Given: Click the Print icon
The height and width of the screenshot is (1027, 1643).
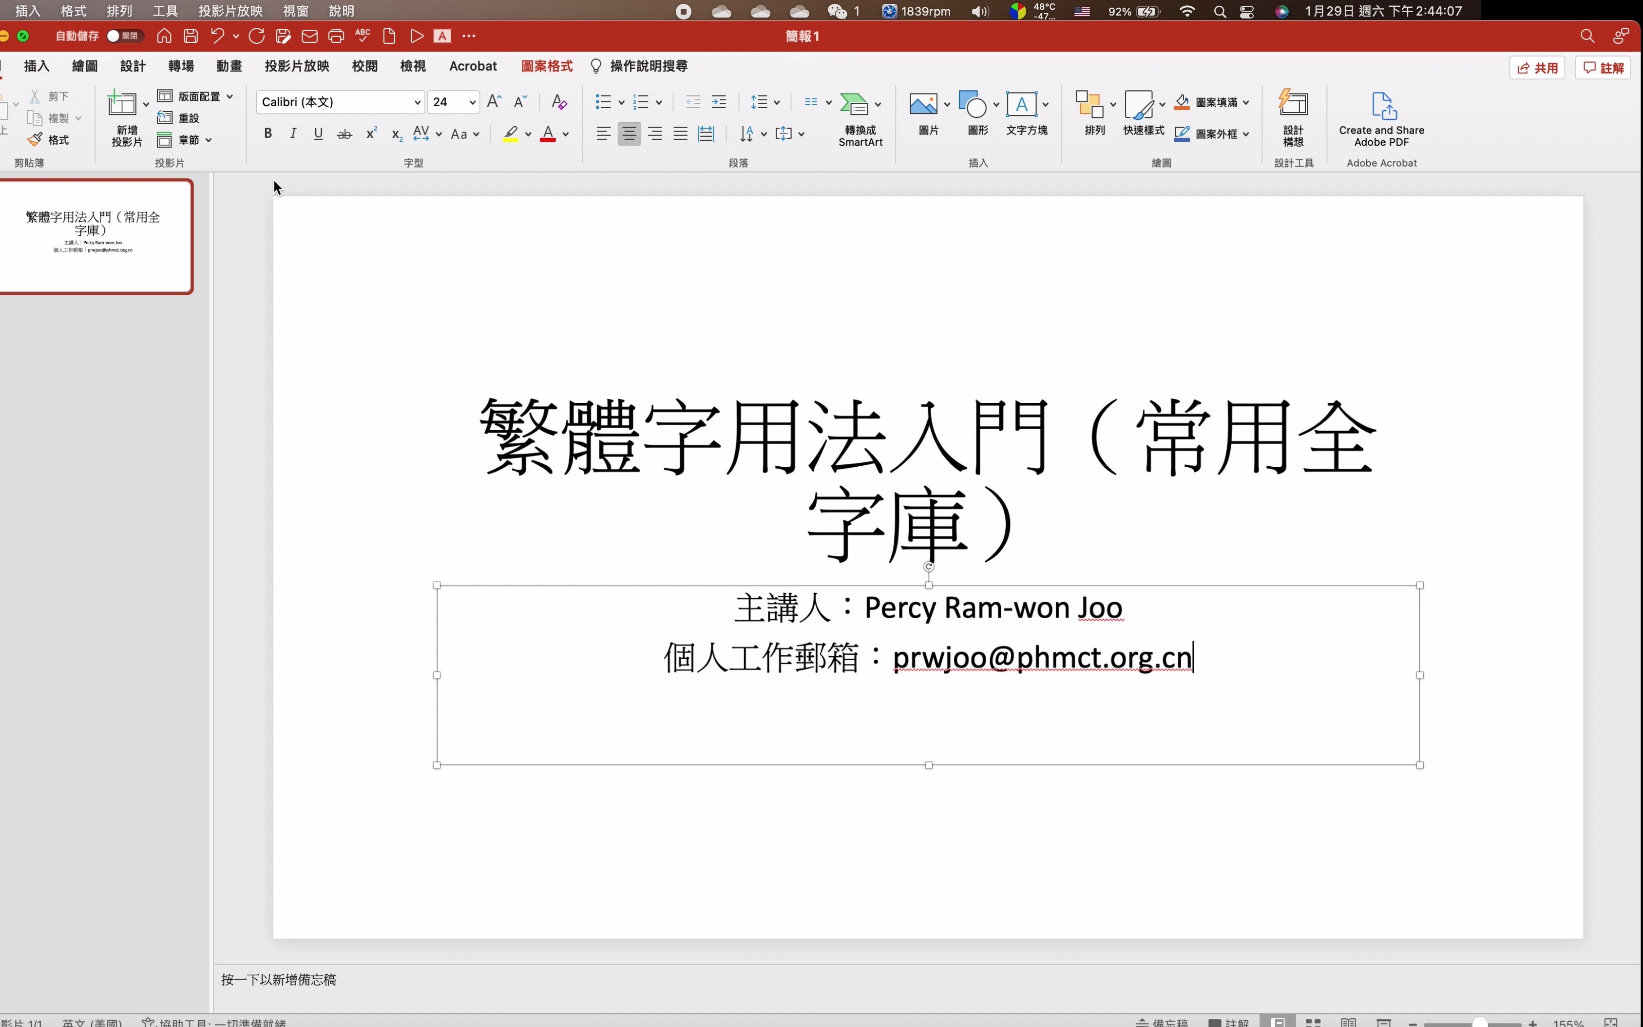Looking at the screenshot, I should [x=336, y=36].
